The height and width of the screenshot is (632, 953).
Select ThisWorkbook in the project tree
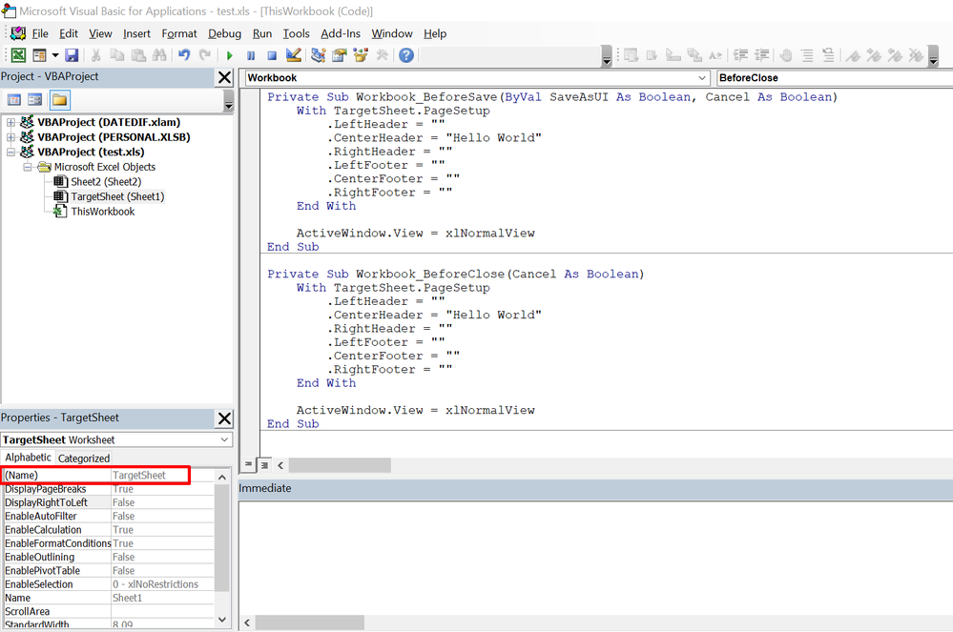103,212
